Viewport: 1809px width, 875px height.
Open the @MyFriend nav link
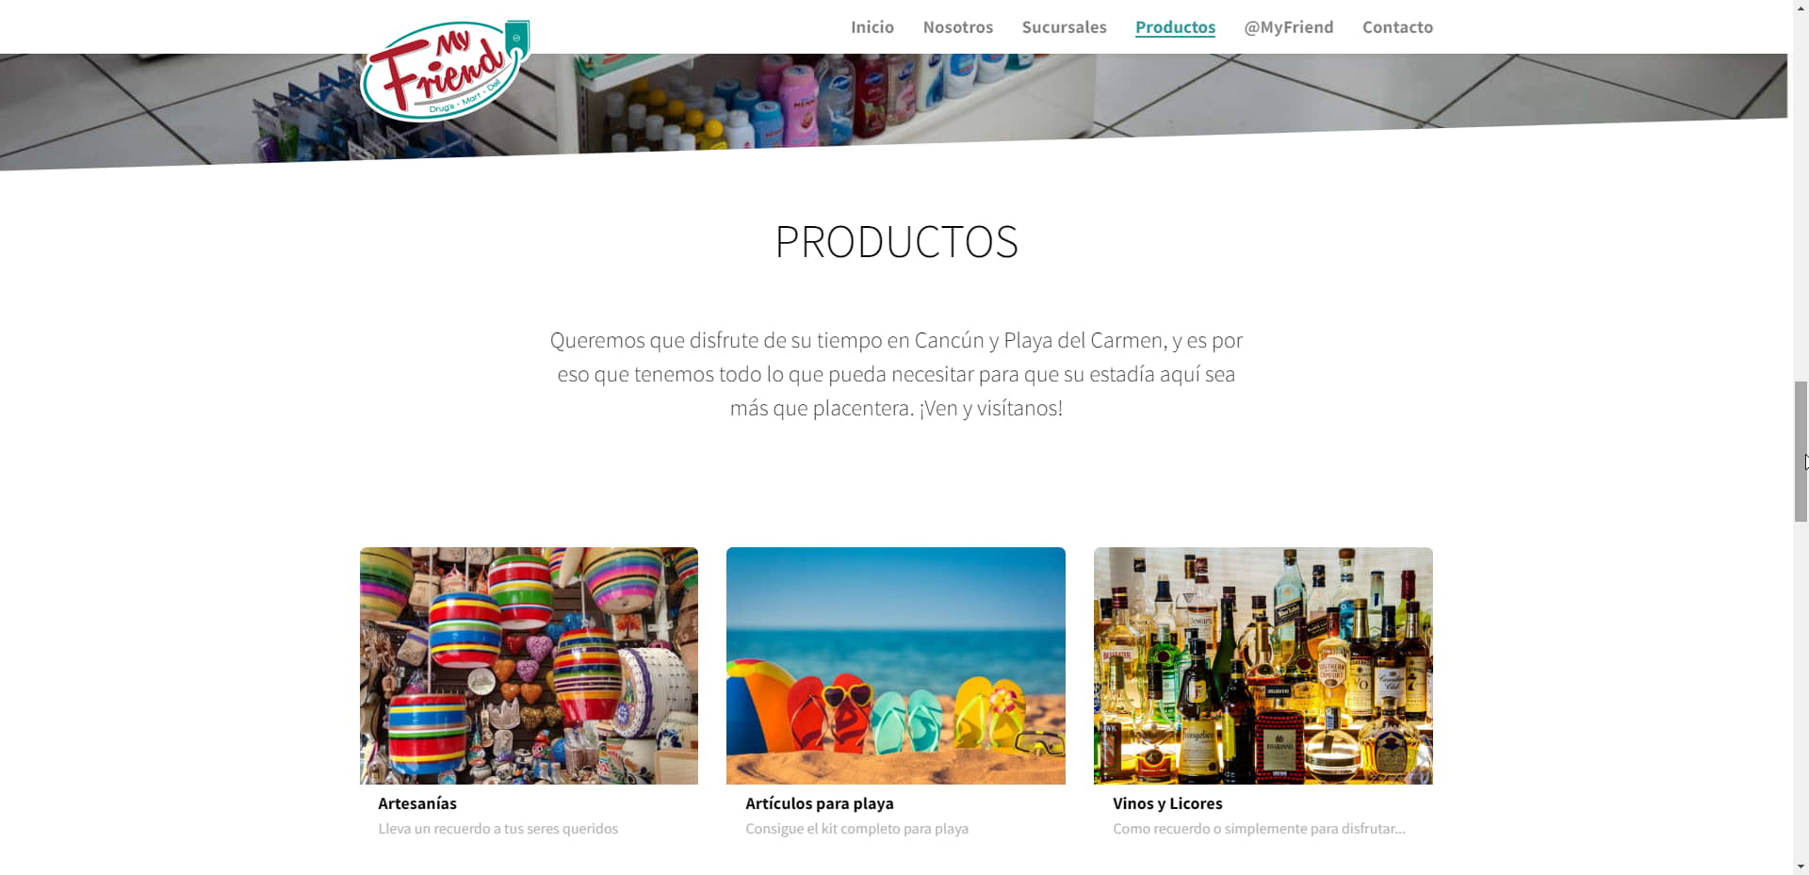click(x=1288, y=27)
